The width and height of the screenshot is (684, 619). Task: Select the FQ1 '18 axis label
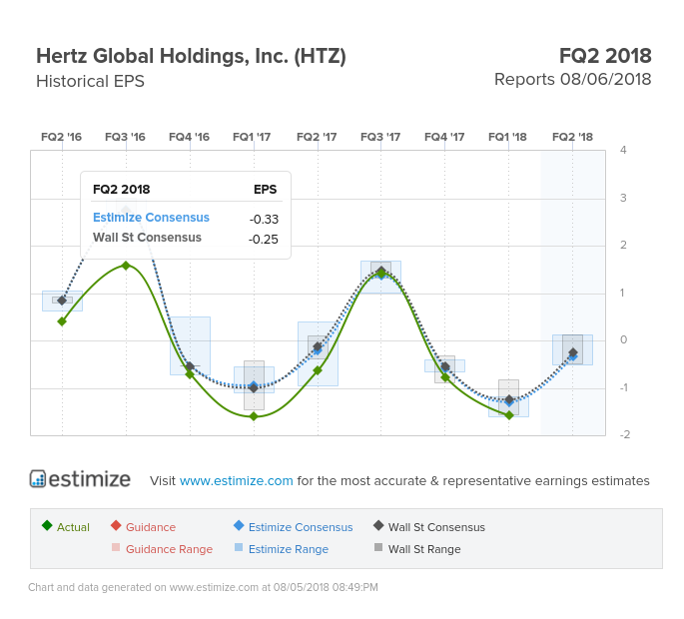click(x=507, y=137)
